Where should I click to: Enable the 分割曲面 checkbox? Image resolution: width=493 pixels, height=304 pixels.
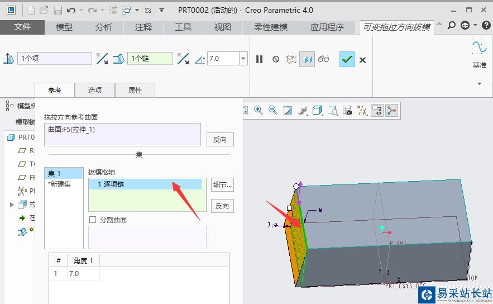coord(93,220)
